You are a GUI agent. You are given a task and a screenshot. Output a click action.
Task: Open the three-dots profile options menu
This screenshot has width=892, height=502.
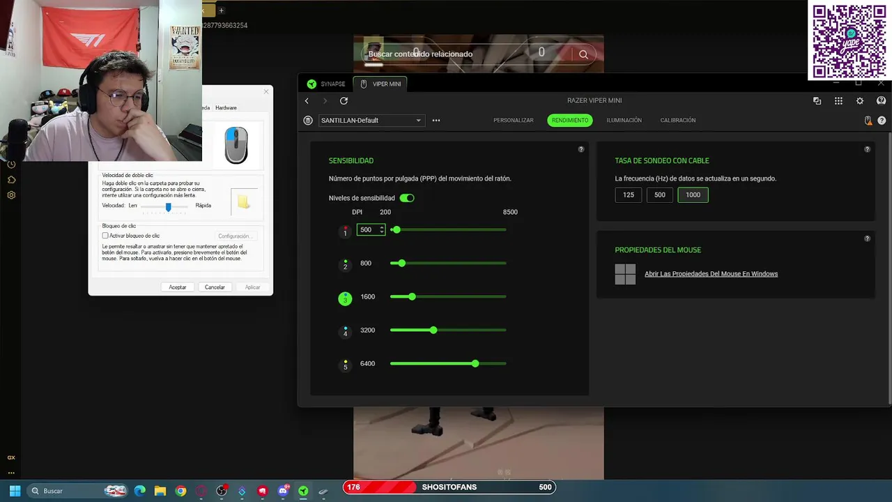pos(436,121)
